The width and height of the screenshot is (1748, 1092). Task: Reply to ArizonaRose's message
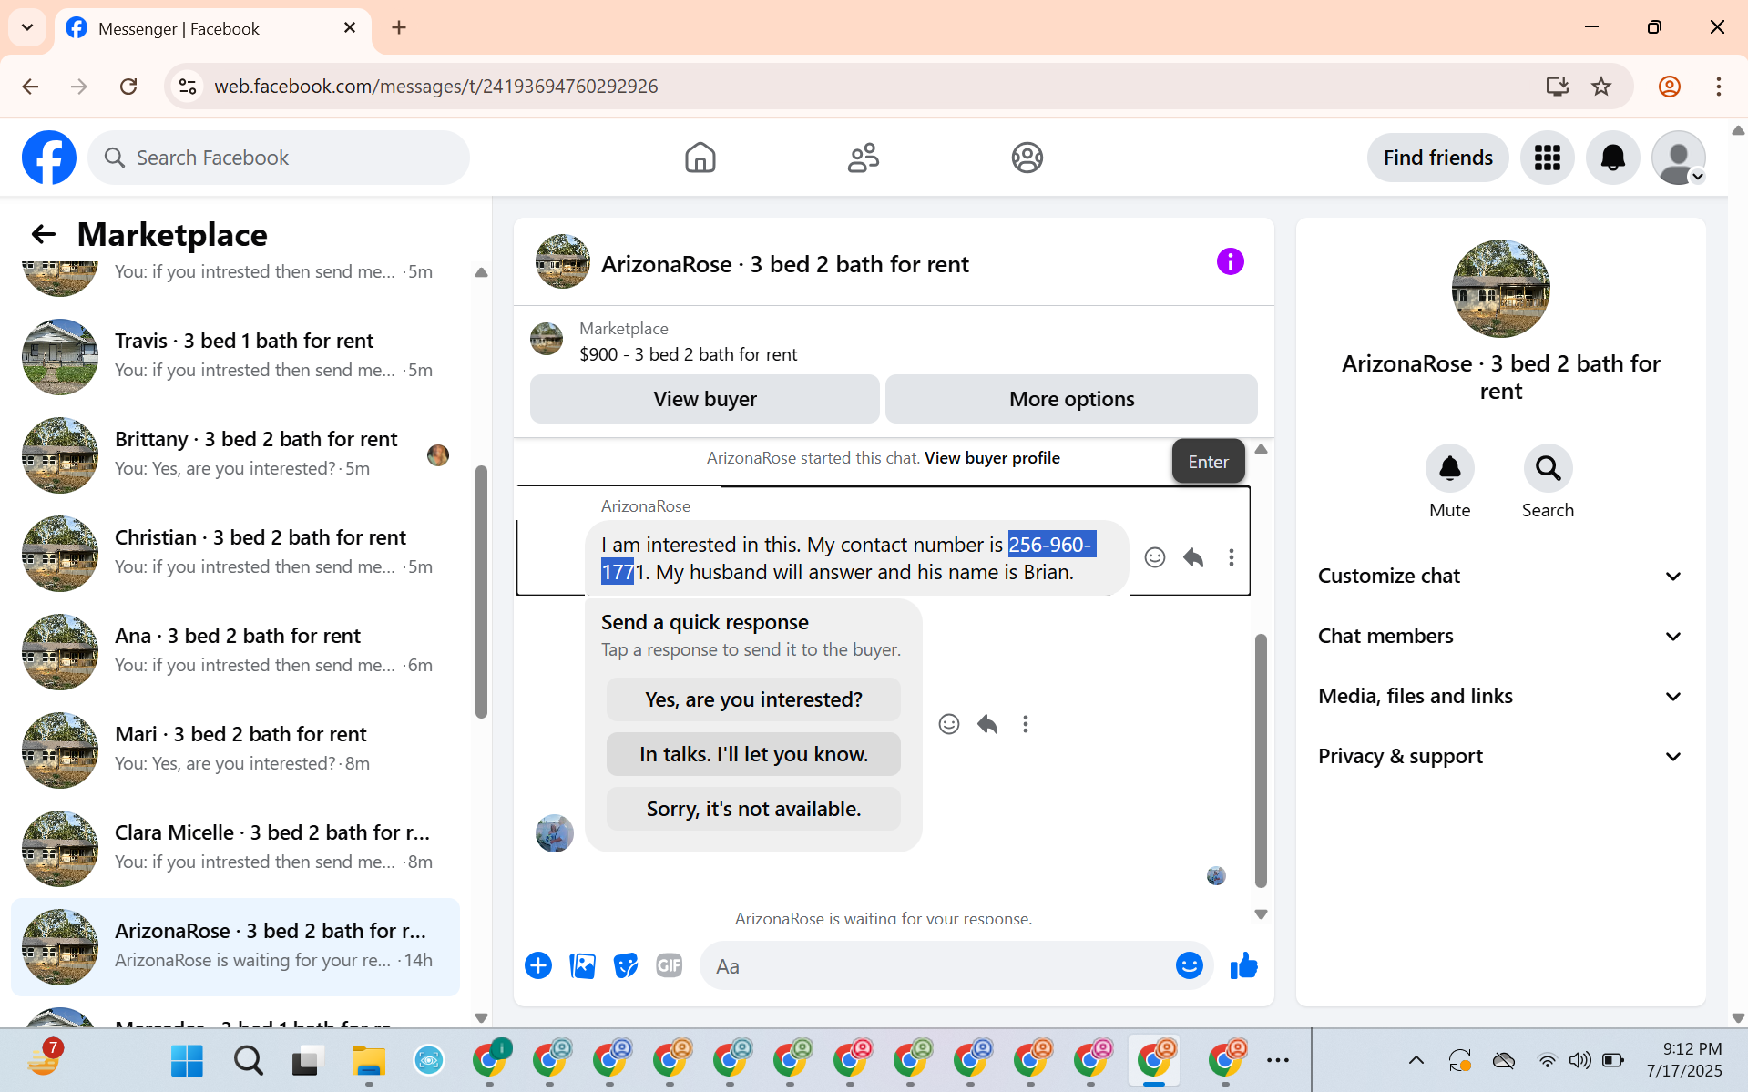[x=1193, y=557]
